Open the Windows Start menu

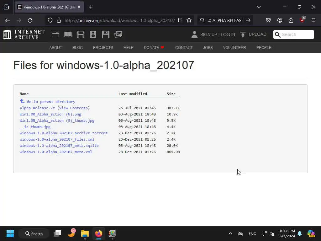pos(10,233)
